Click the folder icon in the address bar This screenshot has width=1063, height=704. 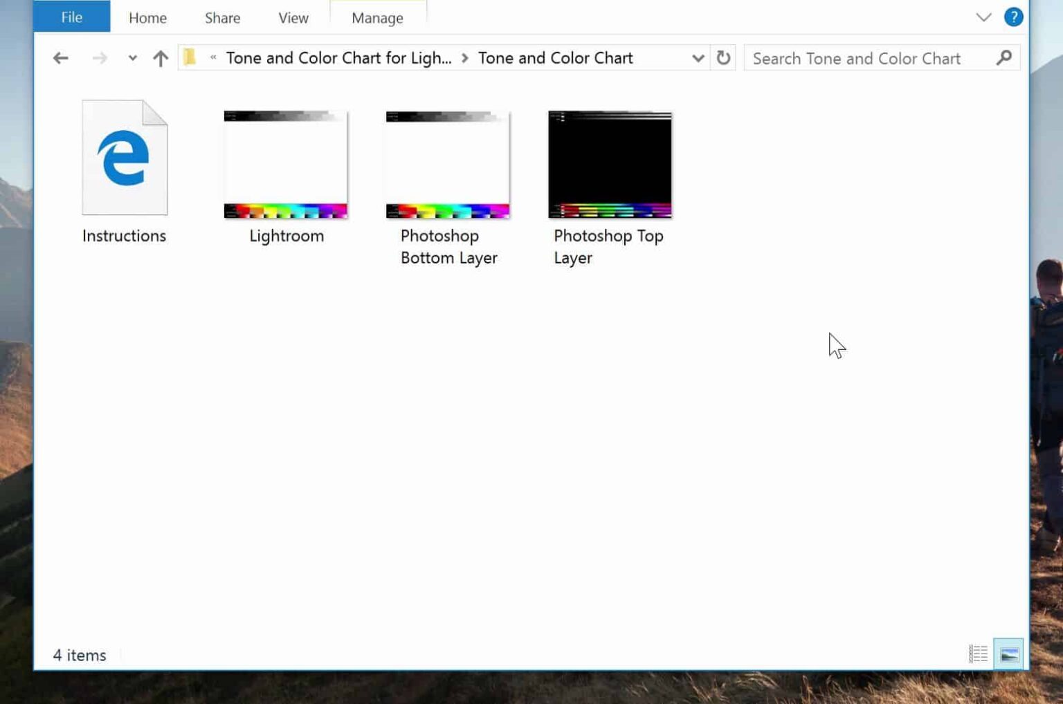[x=189, y=58]
